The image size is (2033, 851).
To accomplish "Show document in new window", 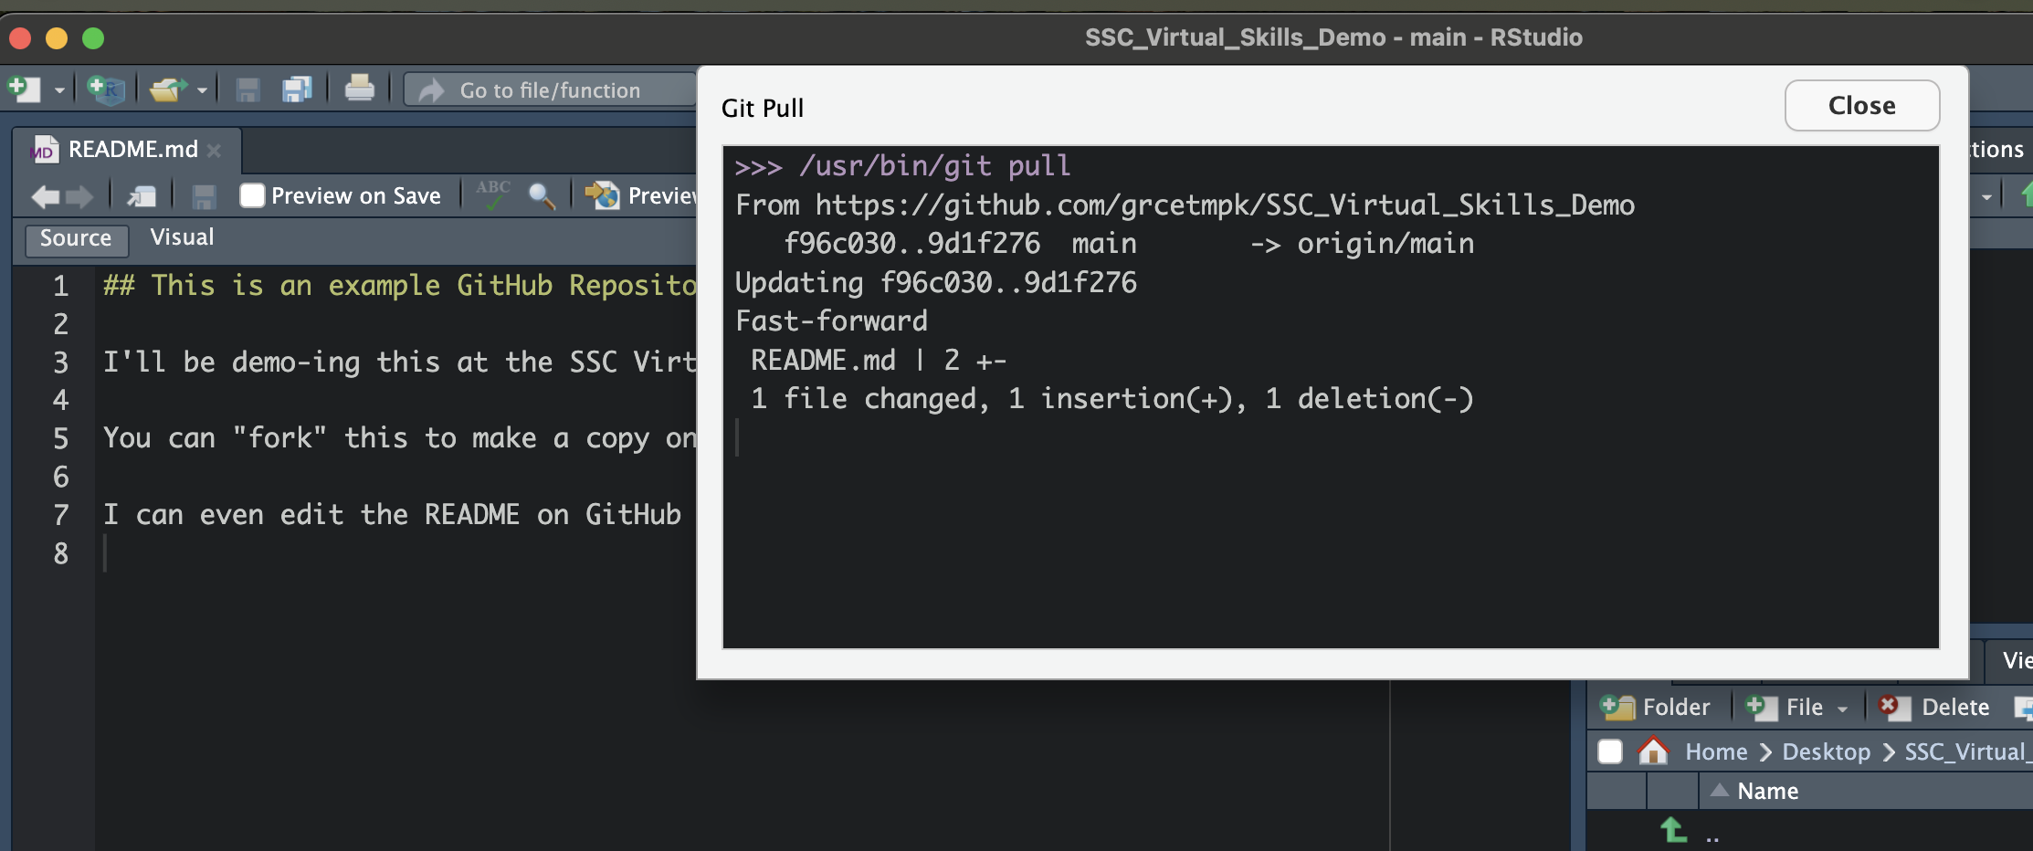I will [x=142, y=195].
